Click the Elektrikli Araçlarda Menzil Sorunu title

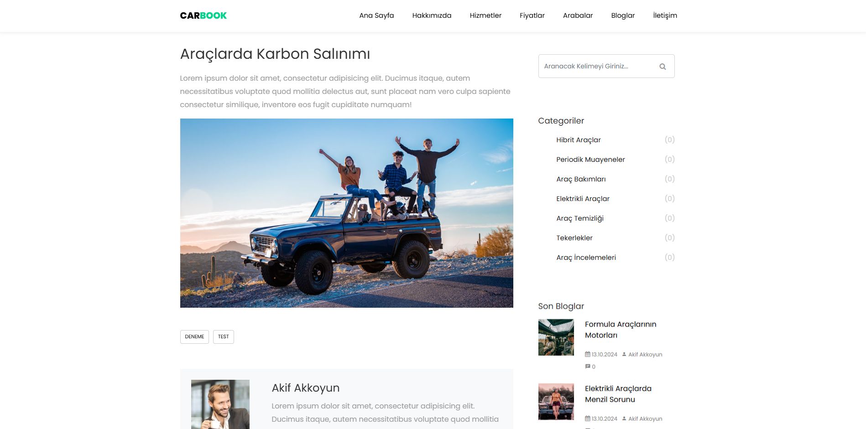(x=618, y=394)
